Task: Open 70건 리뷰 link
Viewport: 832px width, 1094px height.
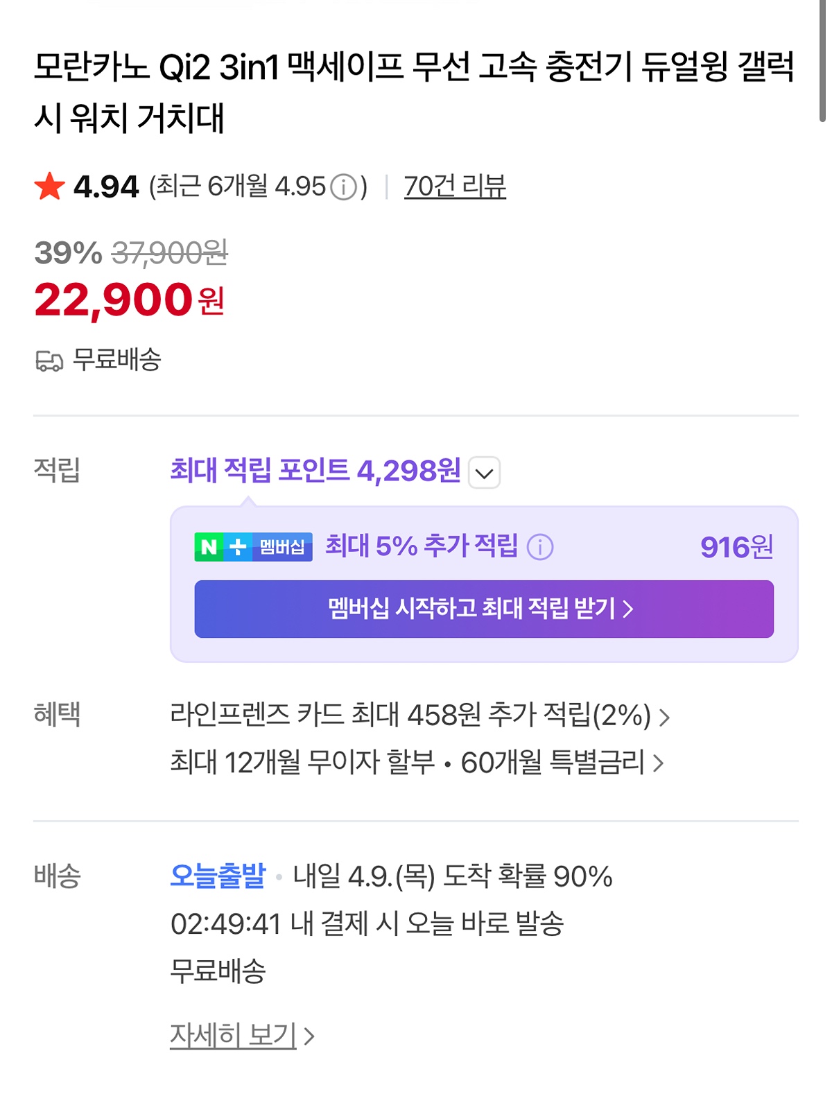Action: 455,186
